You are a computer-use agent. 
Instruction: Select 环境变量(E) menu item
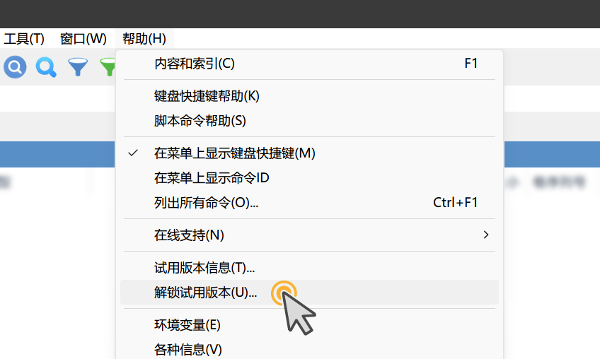tap(309, 325)
